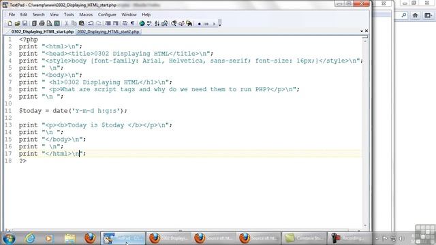The image size is (436, 245).
Task: Copy selection with Copy icon
Action: click(74, 24)
